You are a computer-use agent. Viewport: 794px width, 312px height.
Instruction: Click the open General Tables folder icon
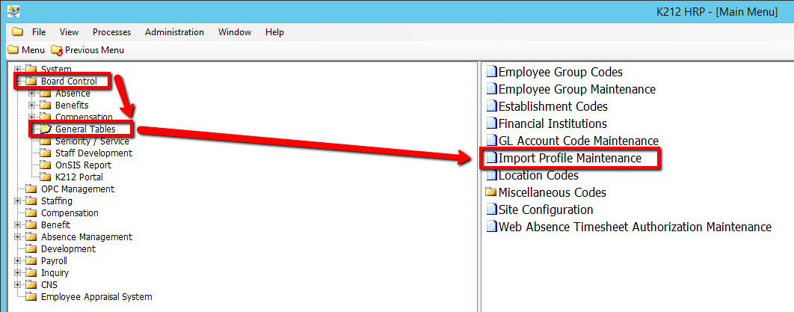tap(46, 129)
